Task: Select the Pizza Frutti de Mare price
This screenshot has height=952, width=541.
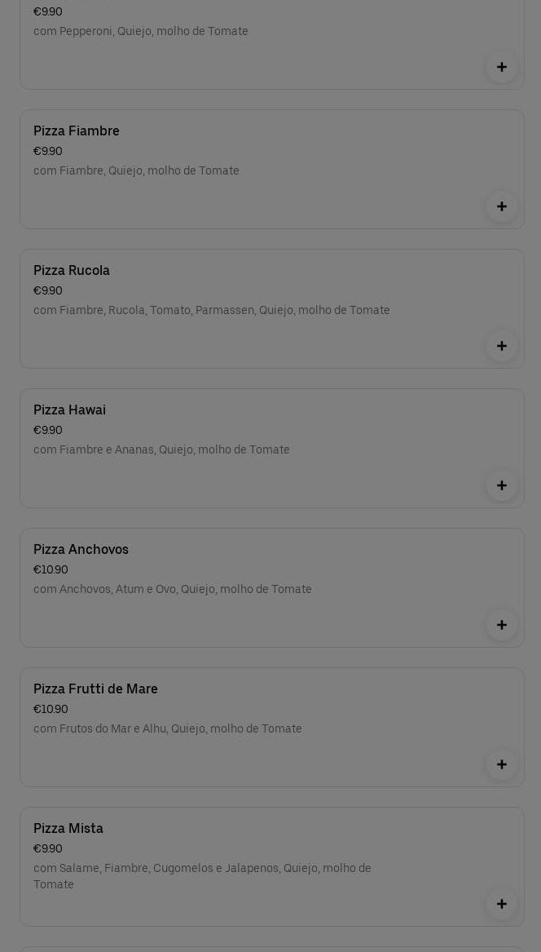Action: click(51, 709)
